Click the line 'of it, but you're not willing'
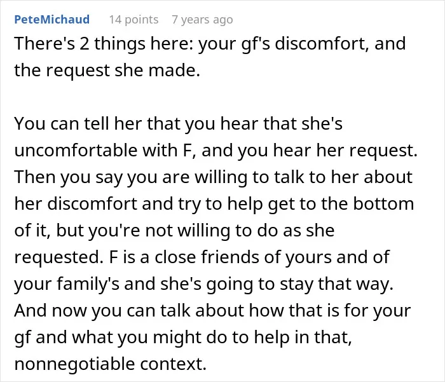The height and width of the screenshot is (382, 445). tap(174, 231)
